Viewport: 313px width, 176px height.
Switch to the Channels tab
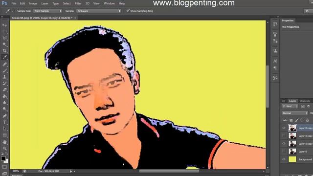tap(305, 101)
